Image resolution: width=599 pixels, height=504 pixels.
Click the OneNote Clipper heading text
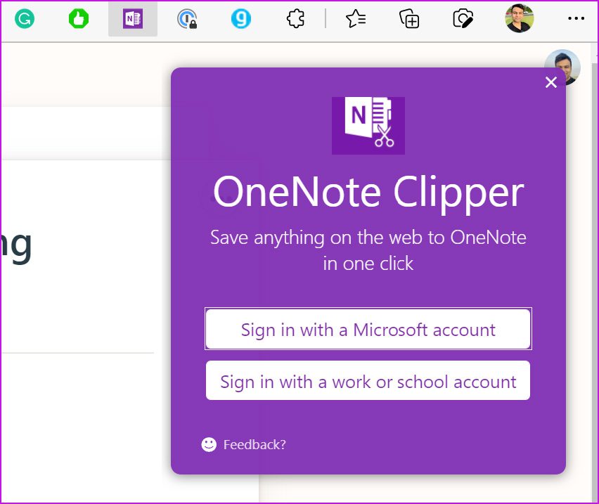tap(368, 192)
